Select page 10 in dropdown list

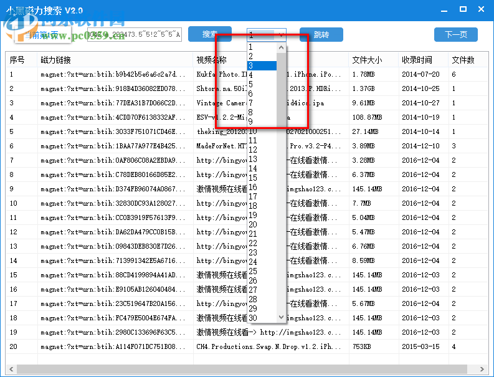(262, 131)
